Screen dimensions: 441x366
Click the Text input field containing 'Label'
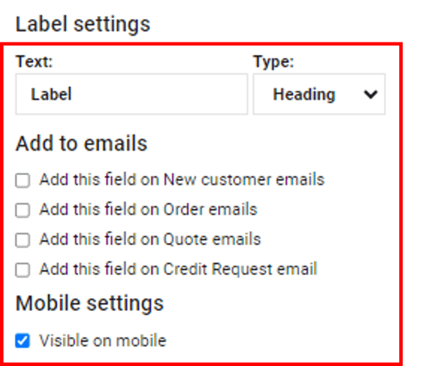[x=131, y=94]
